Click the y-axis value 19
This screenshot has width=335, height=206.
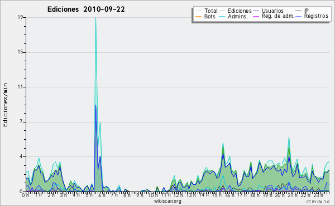click(20, 17)
